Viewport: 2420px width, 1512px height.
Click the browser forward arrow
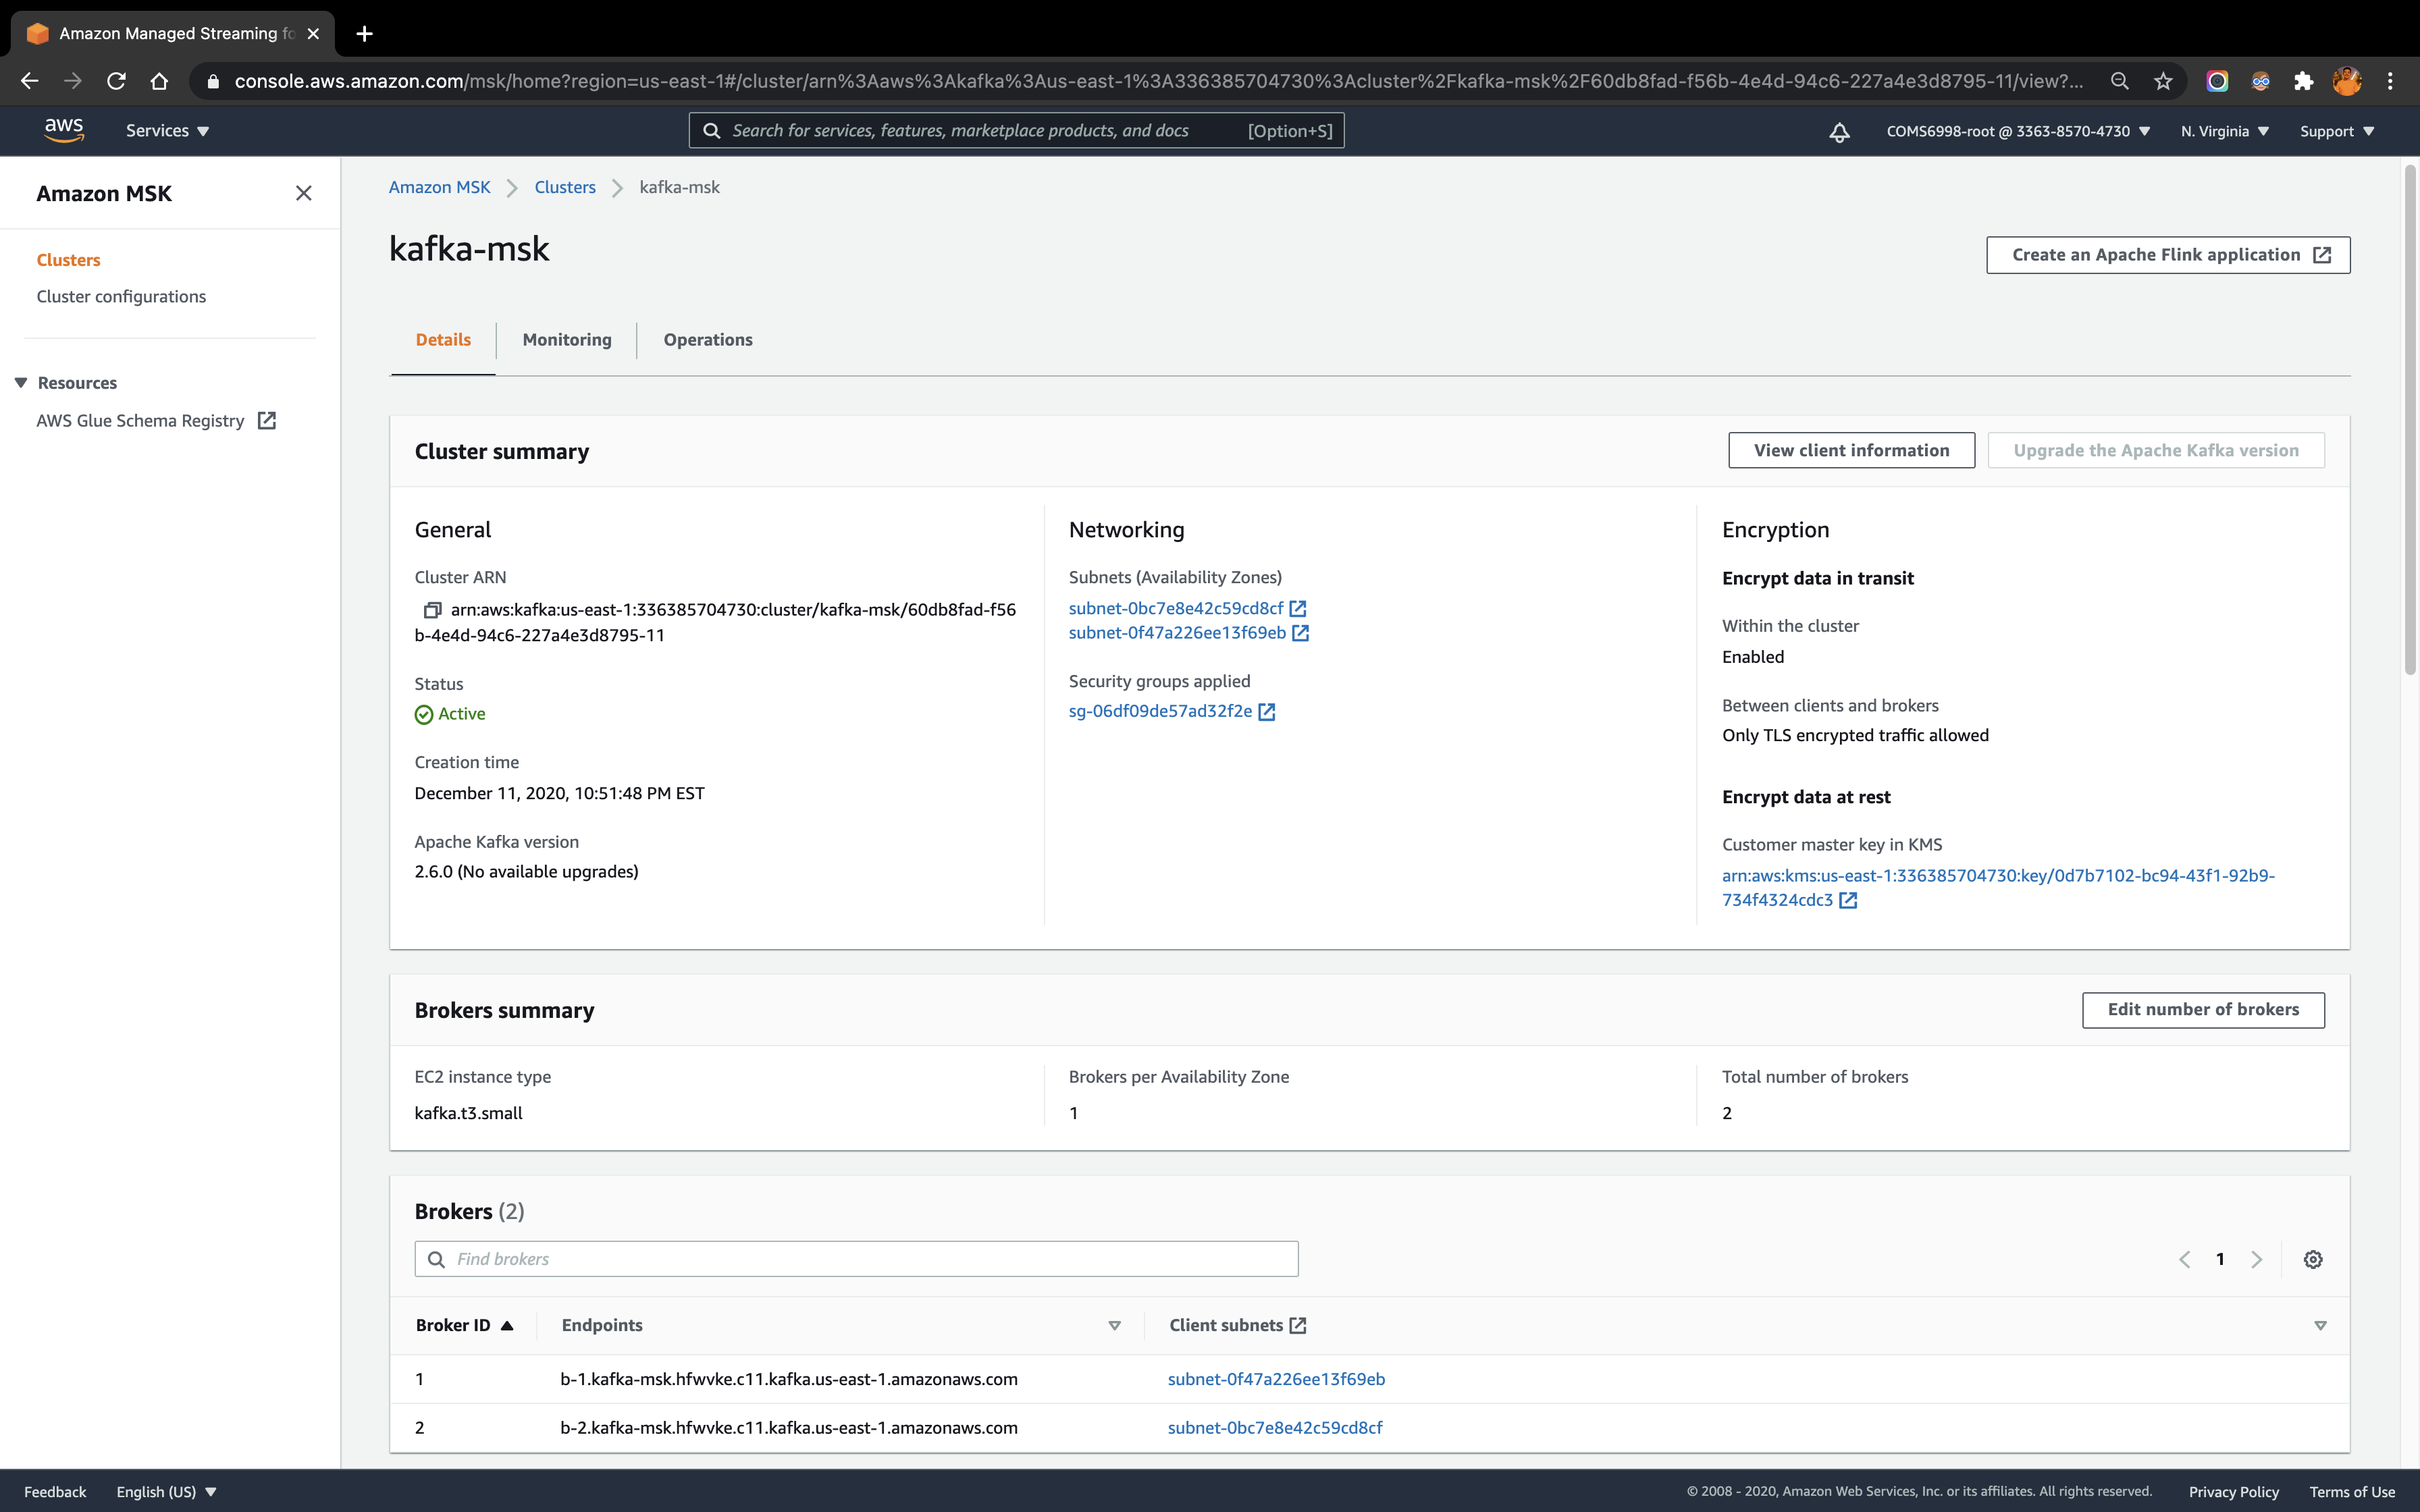coord(72,81)
